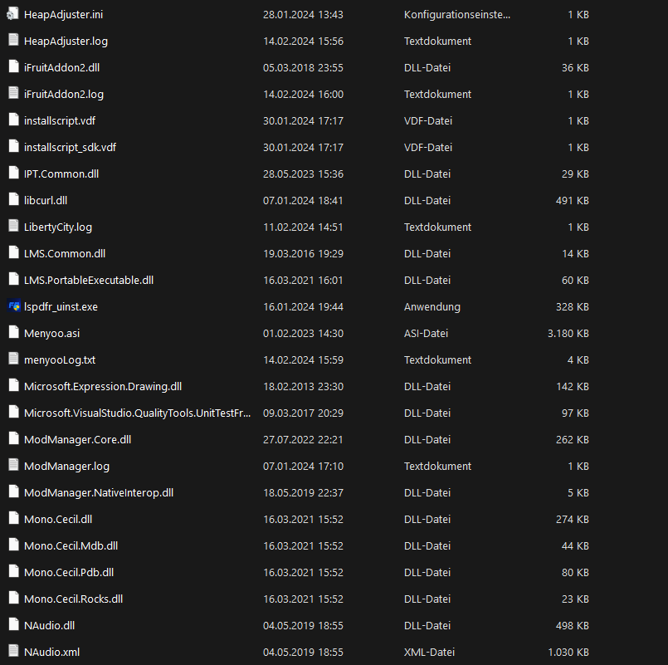Click the LibertyCity.log document icon
668x665 pixels.
(x=13, y=227)
